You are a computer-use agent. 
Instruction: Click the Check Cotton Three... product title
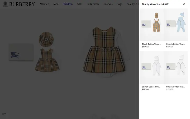point(151,44)
